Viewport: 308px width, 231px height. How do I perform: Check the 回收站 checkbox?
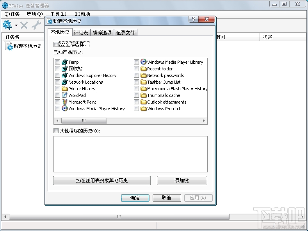click(57, 69)
